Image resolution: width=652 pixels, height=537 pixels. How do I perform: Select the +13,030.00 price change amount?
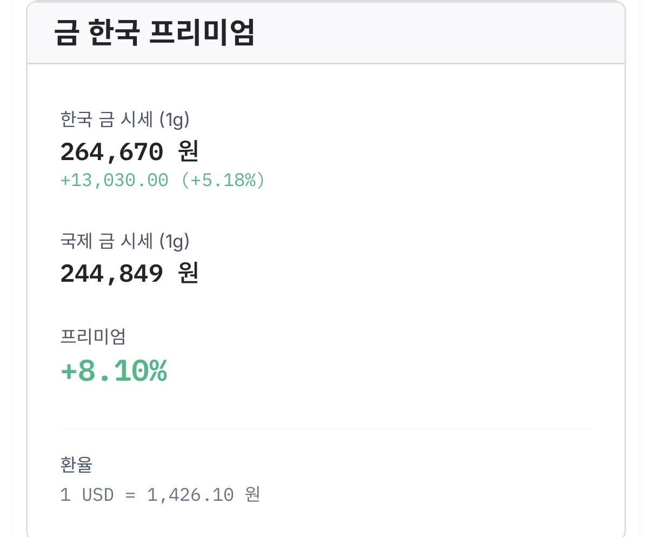point(115,180)
